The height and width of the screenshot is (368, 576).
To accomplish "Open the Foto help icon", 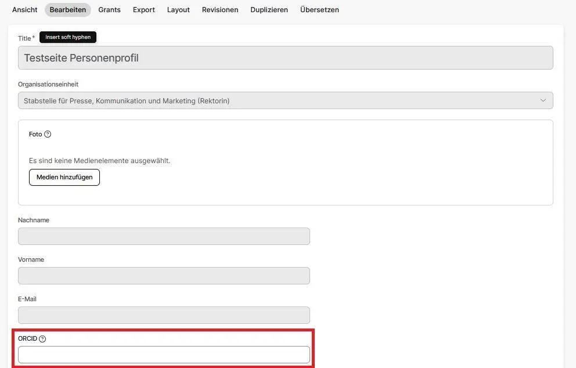I will point(48,134).
